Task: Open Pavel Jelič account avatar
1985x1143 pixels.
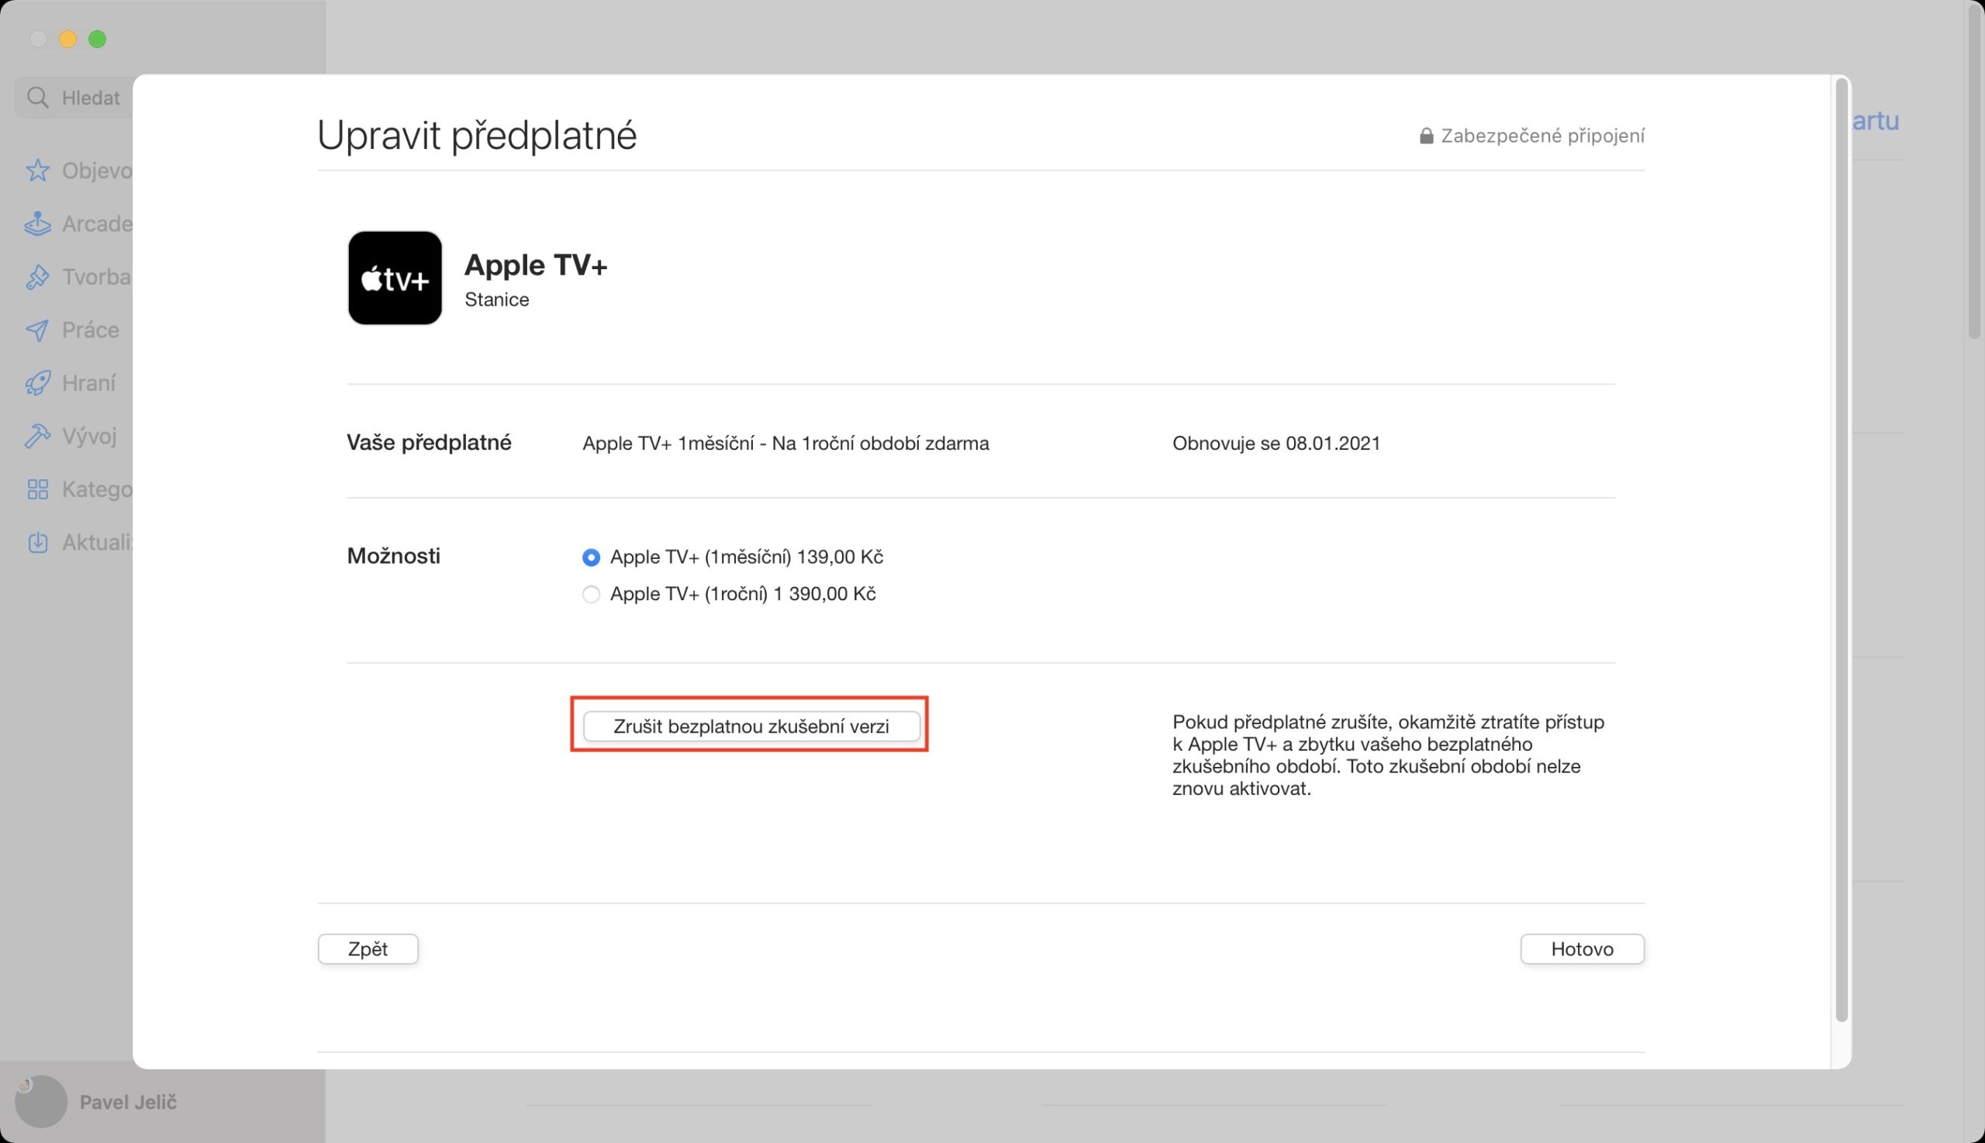Action: coord(41,1100)
